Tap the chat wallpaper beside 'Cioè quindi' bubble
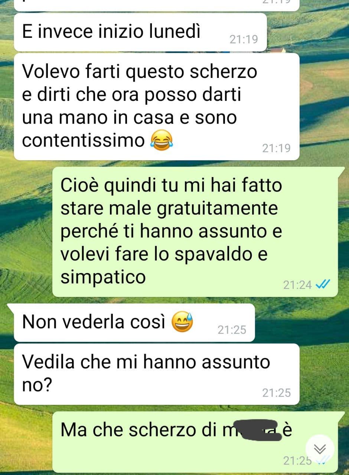The height and width of the screenshot is (475, 349). 26,230
